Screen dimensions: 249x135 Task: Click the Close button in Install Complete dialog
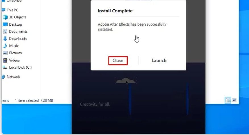pyautogui.click(x=118, y=60)
